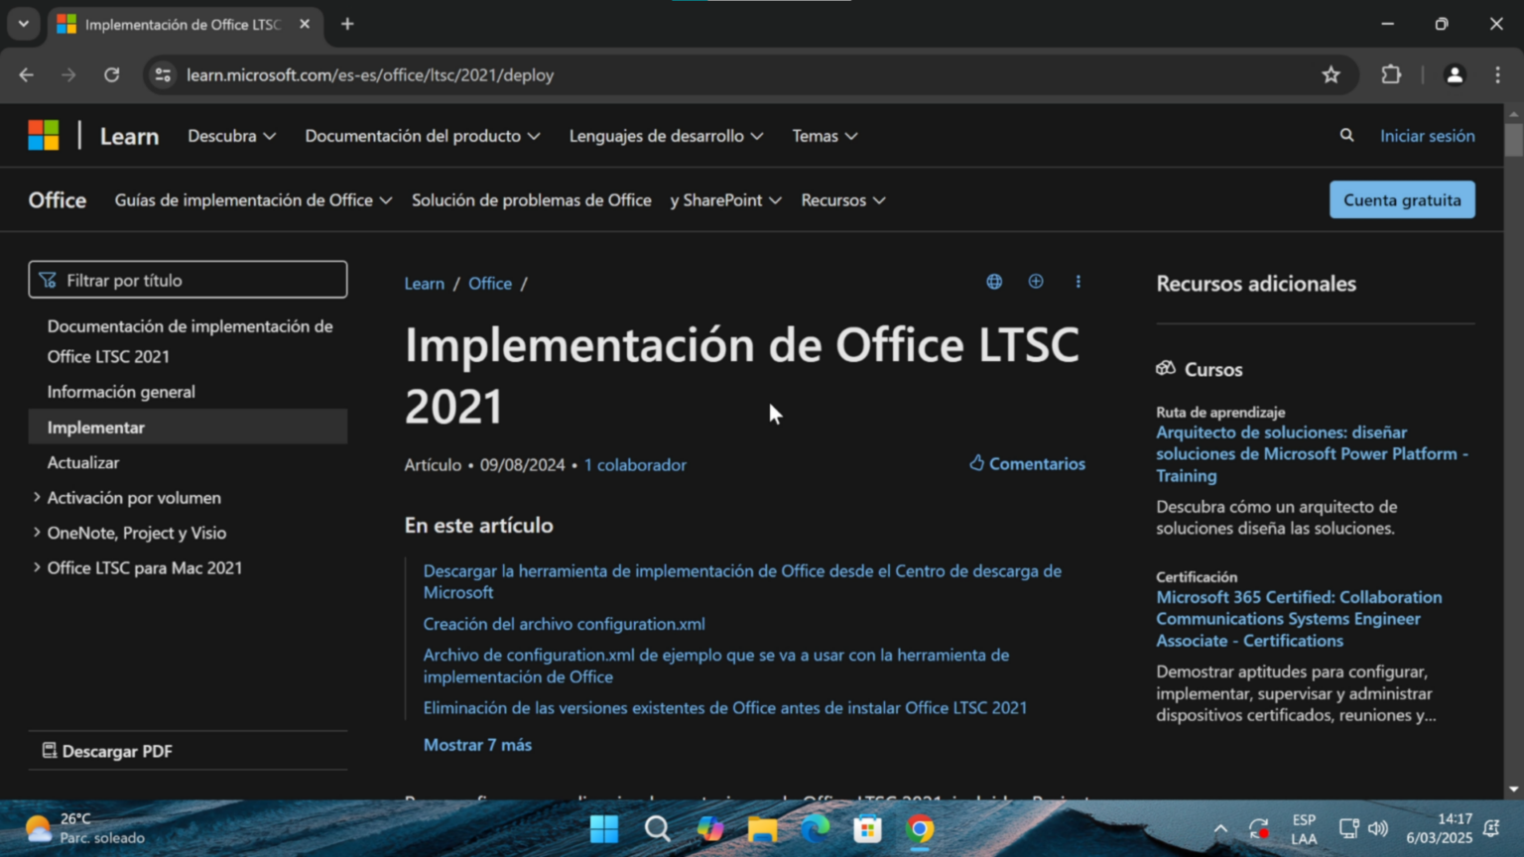Click 'Mostrar 7 más' to expand the article list
Image resolution: width=1524 pixels, height=857 pixels.
(x=477, y=744)
